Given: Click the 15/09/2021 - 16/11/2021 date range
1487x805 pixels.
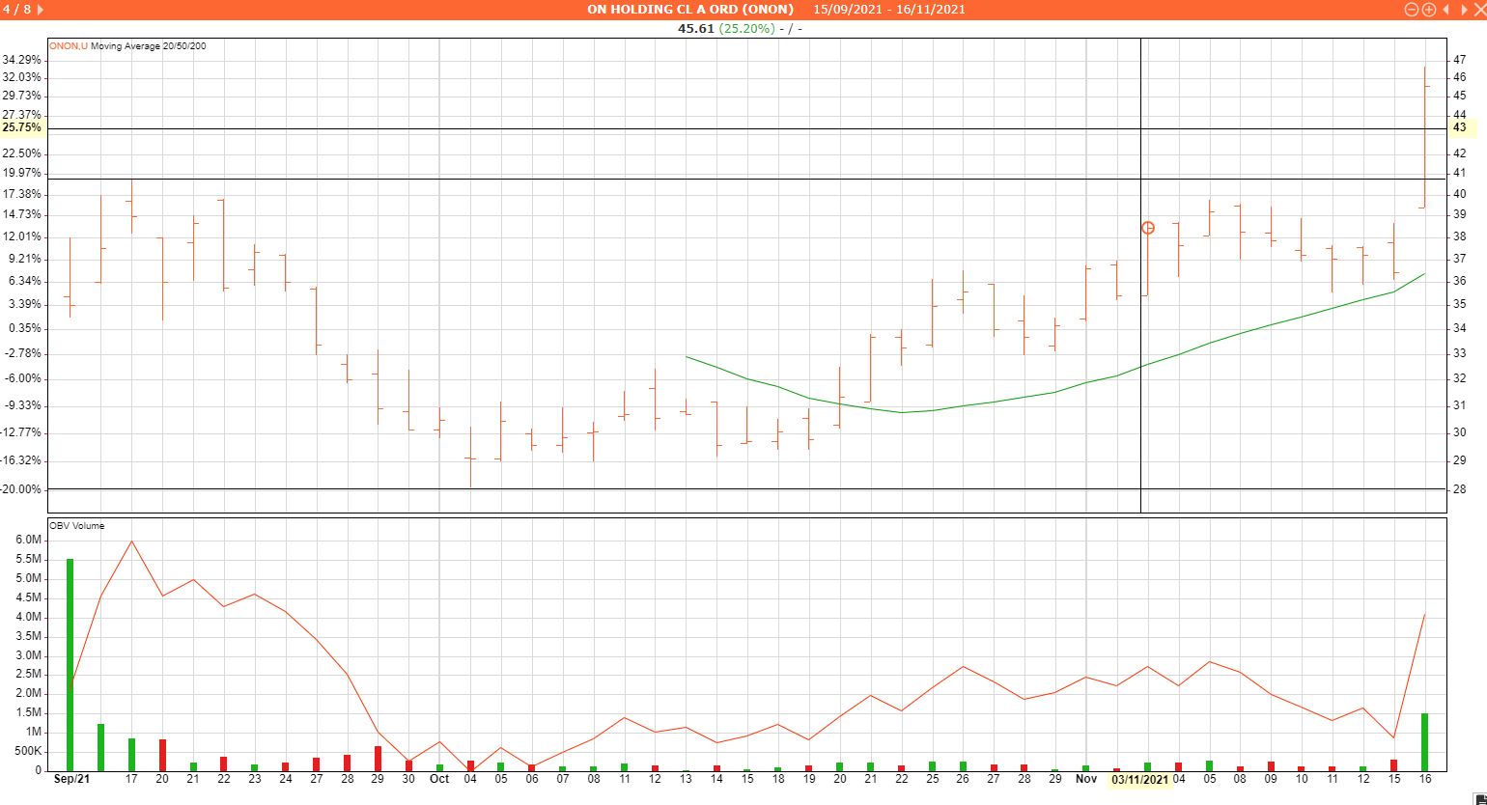Looking at the screenshot, I should (x=888, y=10).
